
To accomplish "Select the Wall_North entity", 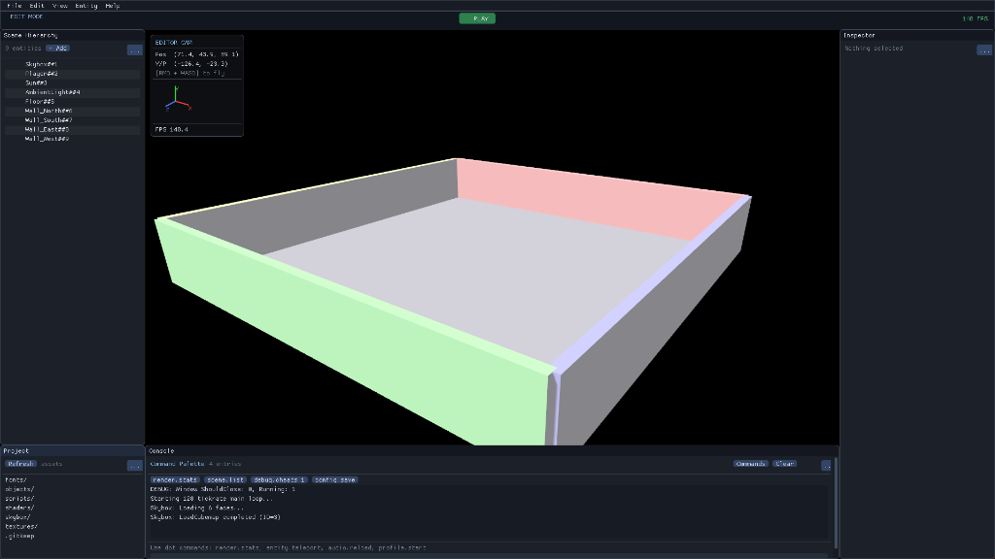I will (x=72, y=111).
